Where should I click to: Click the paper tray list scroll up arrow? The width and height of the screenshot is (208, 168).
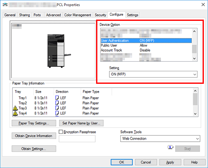click(x=195, y=91)
